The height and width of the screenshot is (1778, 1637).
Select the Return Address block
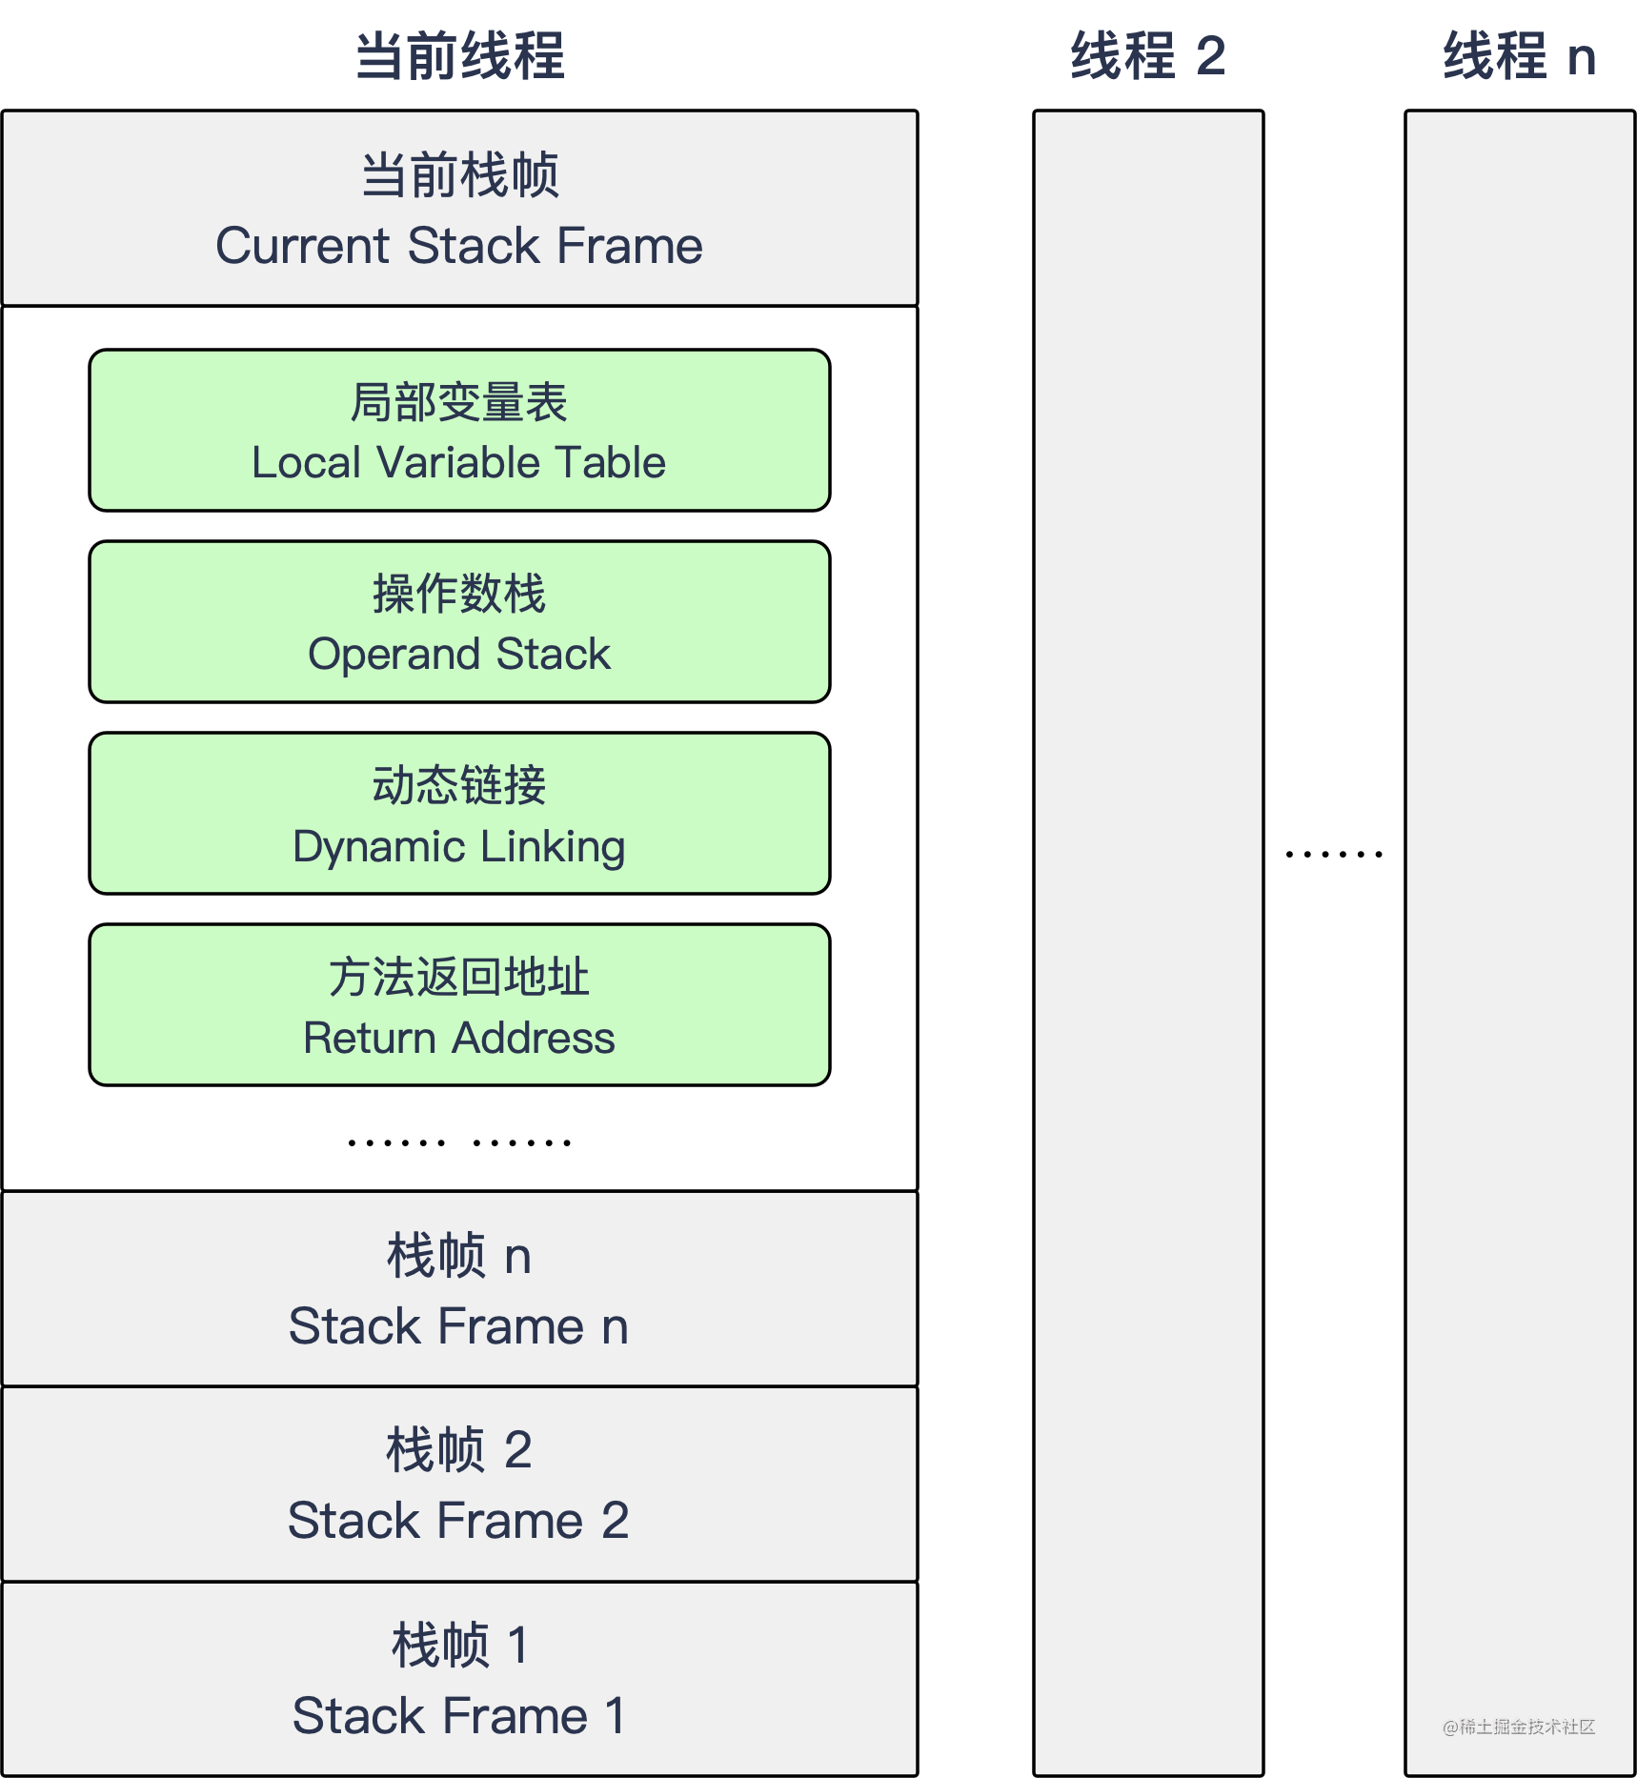pos(457,1004)
